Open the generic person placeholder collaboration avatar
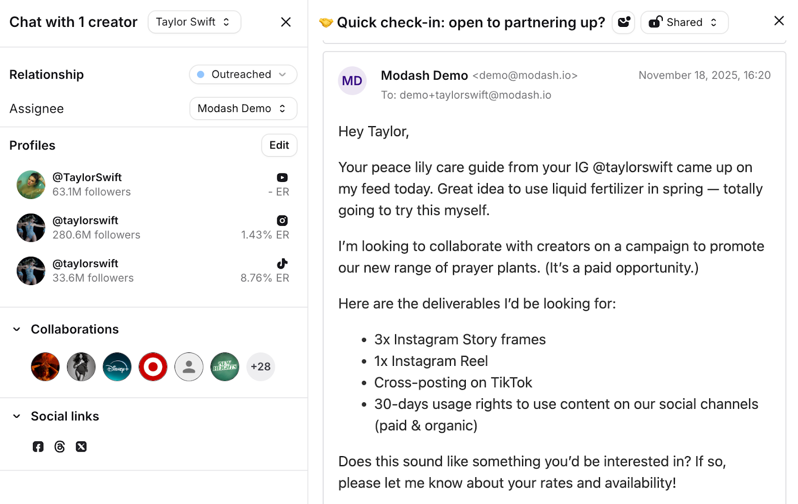798x504 pixels. tap(189, 367)
